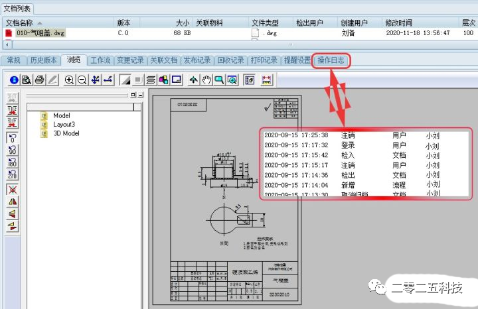Click the vertical mirror stacked triangles icon
The width and height of the screenshot is (478, 309).
click(x=12, y=214)
